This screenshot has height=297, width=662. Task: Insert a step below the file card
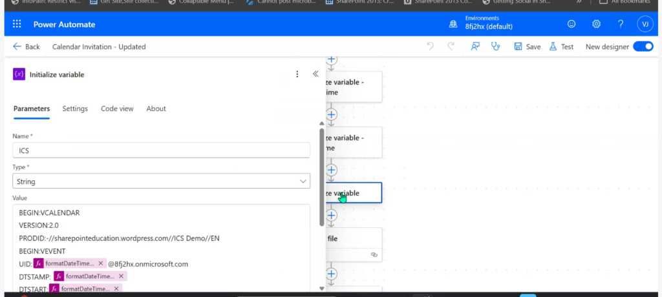(x=332, y=274)
